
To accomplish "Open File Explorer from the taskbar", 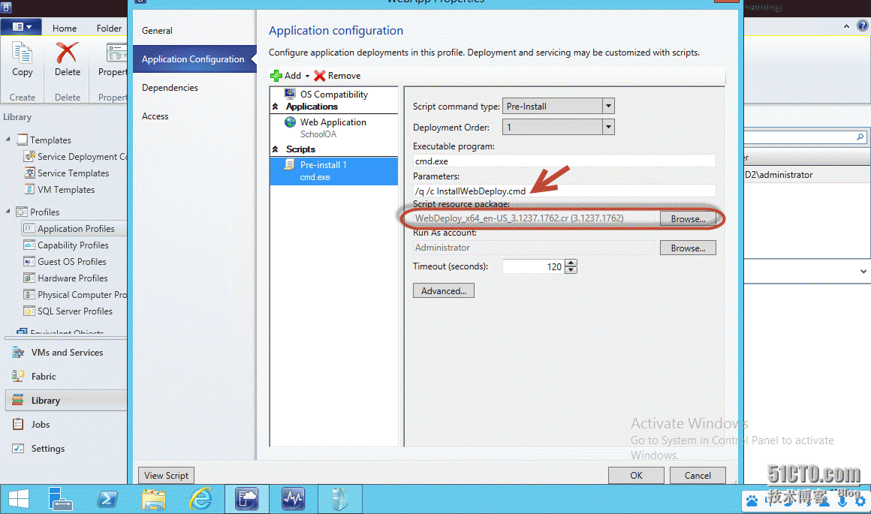I will pyautogui.click(x=154, y=499).
